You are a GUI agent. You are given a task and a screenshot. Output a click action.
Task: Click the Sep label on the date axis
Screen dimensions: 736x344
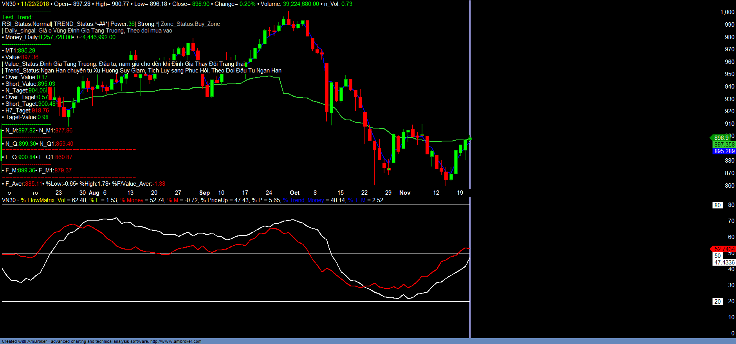[x=204, y=193]
